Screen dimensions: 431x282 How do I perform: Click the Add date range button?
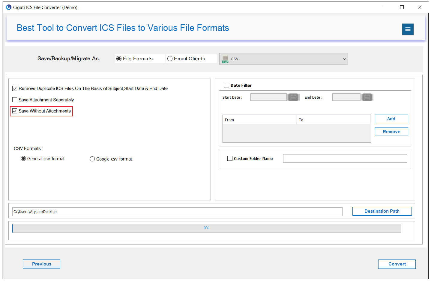(x=391, y=119)
